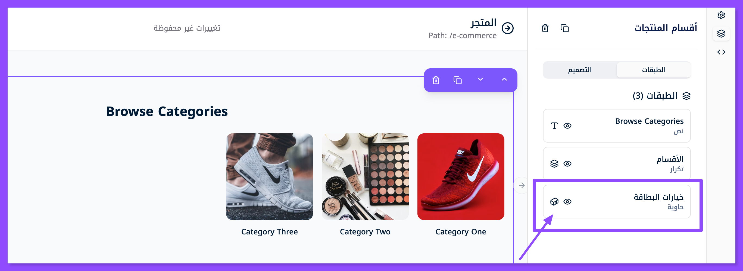Click circled arrow next to المتجر title
Screen dimensions: 743x271
click(508, 28)
